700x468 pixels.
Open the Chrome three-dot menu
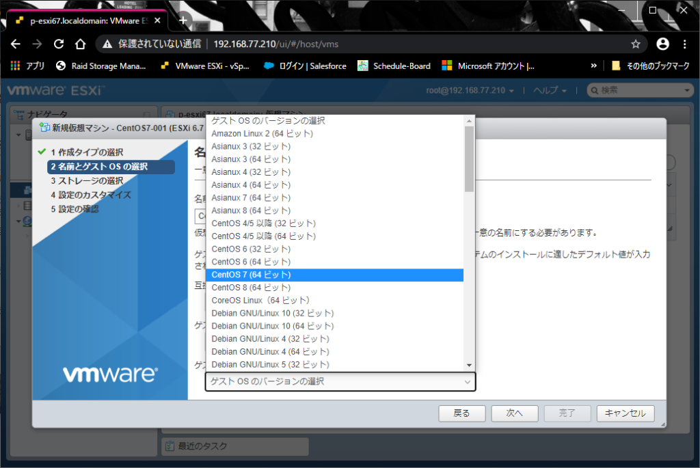685,44
